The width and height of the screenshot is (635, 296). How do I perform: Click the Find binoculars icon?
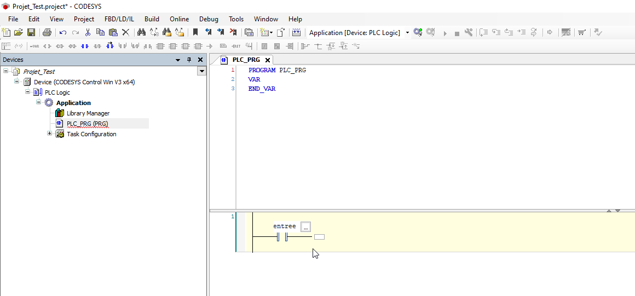click(x=141, y=33)
